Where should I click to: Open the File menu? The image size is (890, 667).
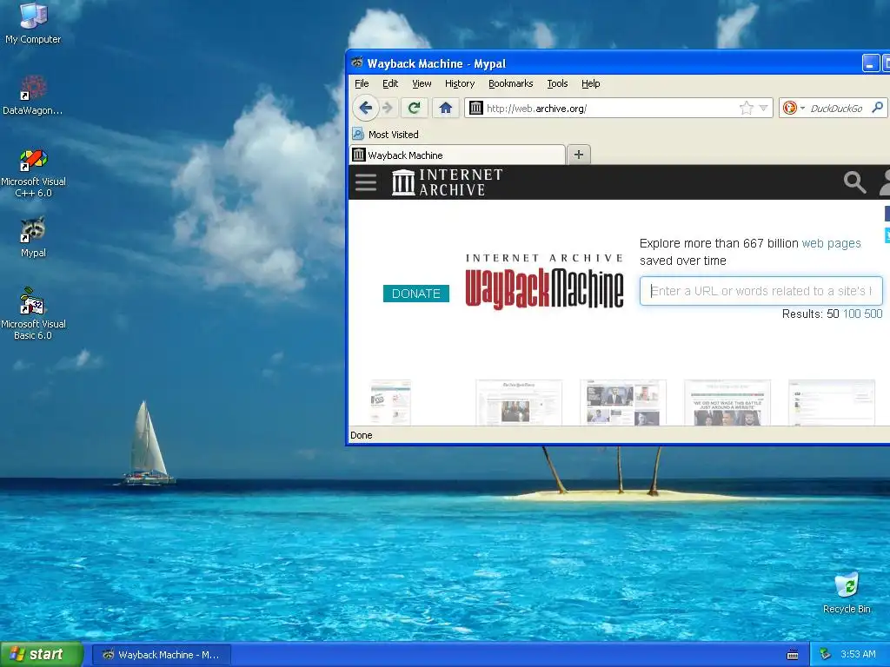[x=362, y=83]
